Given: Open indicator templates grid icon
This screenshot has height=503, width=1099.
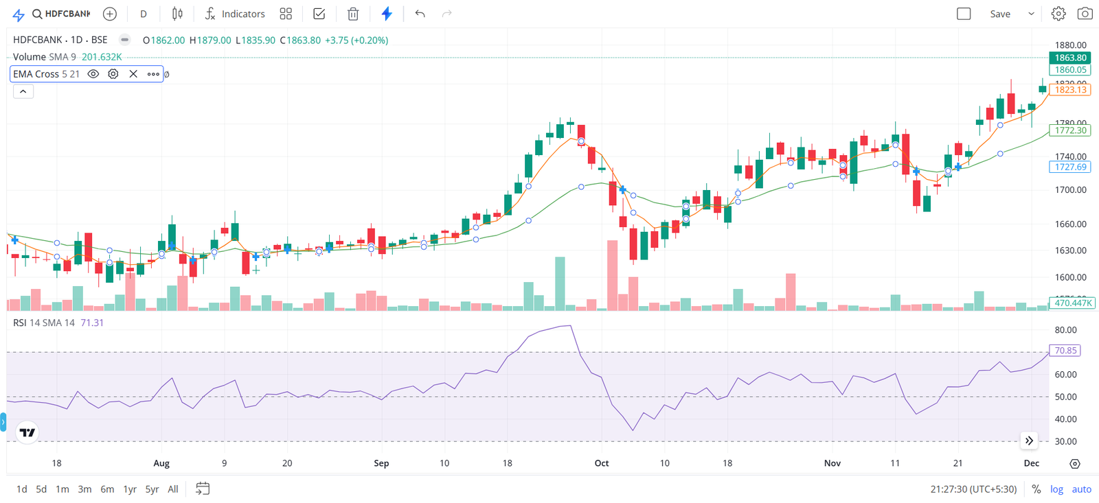Looking at the screenshot, I should point(286,14).
